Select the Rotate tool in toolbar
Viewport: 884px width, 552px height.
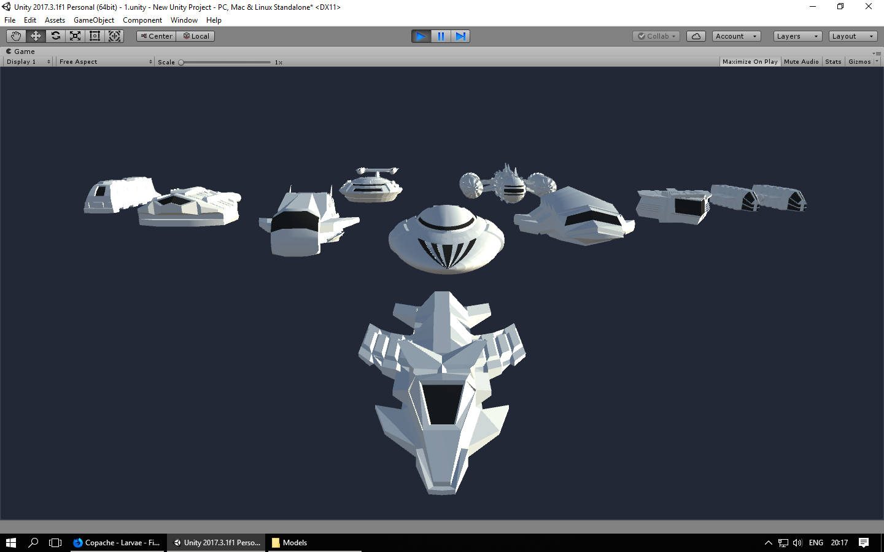pos(55,36)
